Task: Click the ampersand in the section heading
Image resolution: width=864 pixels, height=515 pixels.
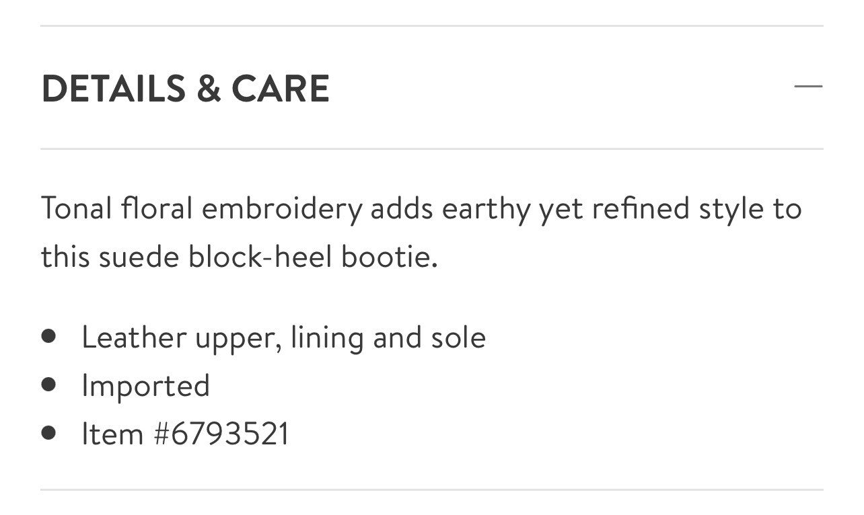Action: click(x=208, y=89)
